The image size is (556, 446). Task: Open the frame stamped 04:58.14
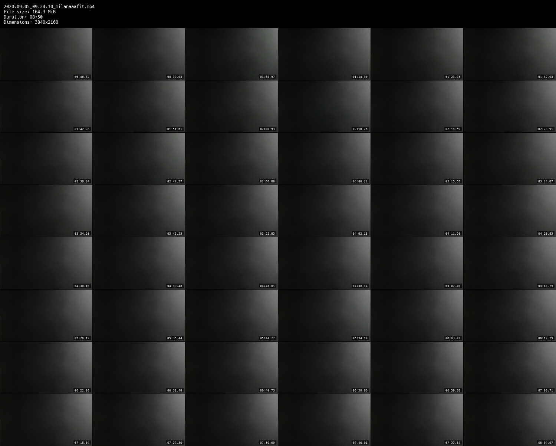[x=324, y=263]
